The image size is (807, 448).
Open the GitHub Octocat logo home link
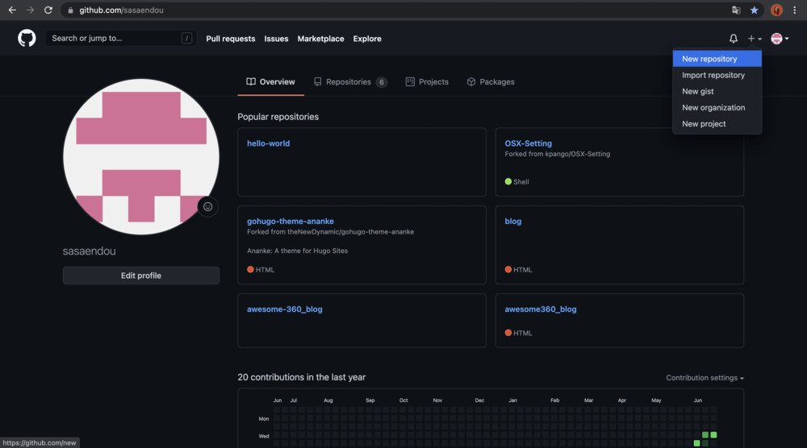[x=27, y=38]
